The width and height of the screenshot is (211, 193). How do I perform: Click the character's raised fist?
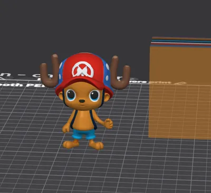[x=109, y=123]
